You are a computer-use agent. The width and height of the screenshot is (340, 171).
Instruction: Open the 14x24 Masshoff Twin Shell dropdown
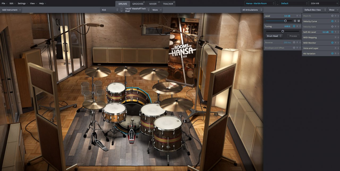click(x=137, y=10)
